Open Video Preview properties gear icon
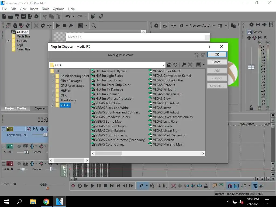The image size is (276, 207). [x=156, y=26]
